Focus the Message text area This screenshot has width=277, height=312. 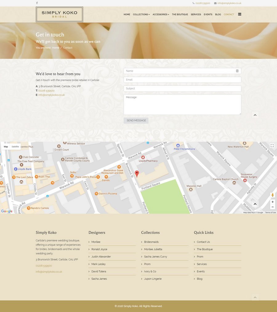[182, 105]
